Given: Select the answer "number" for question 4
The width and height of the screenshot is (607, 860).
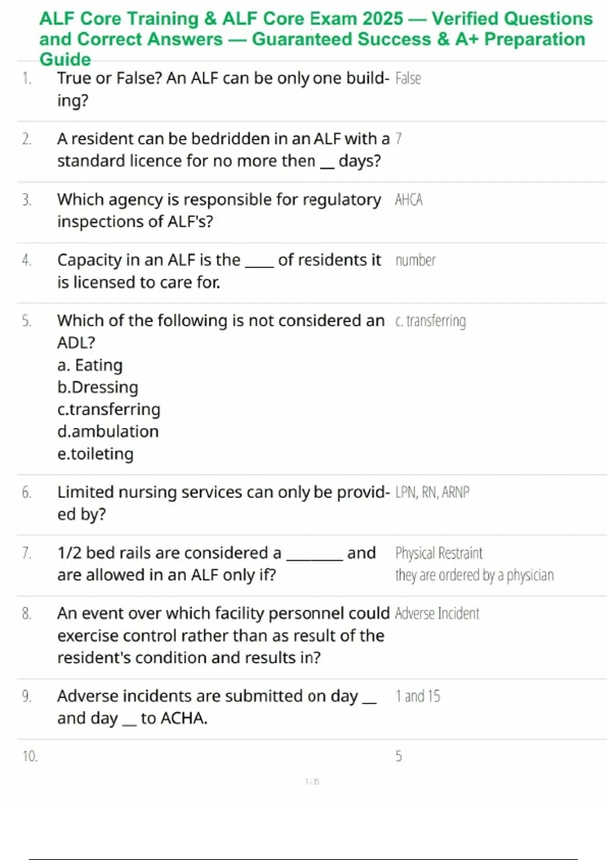Looking at the screenshot, I should [x=415, y=260].
